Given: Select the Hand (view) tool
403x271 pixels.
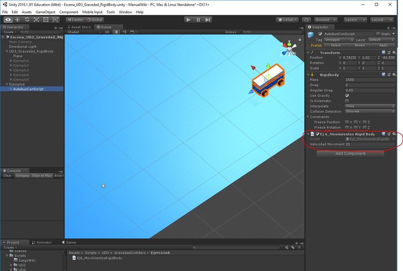Looking at the screenshot, I should coord(8,20).
